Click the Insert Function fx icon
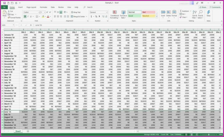Viewport: 224px width, 137px height. 31,25
